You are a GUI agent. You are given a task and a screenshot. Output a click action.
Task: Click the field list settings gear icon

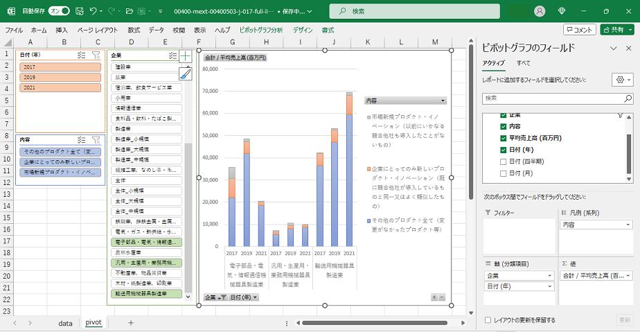point(621,80)
